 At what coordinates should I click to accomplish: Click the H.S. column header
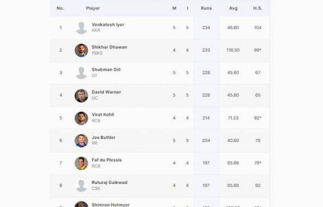coord(257,8)
